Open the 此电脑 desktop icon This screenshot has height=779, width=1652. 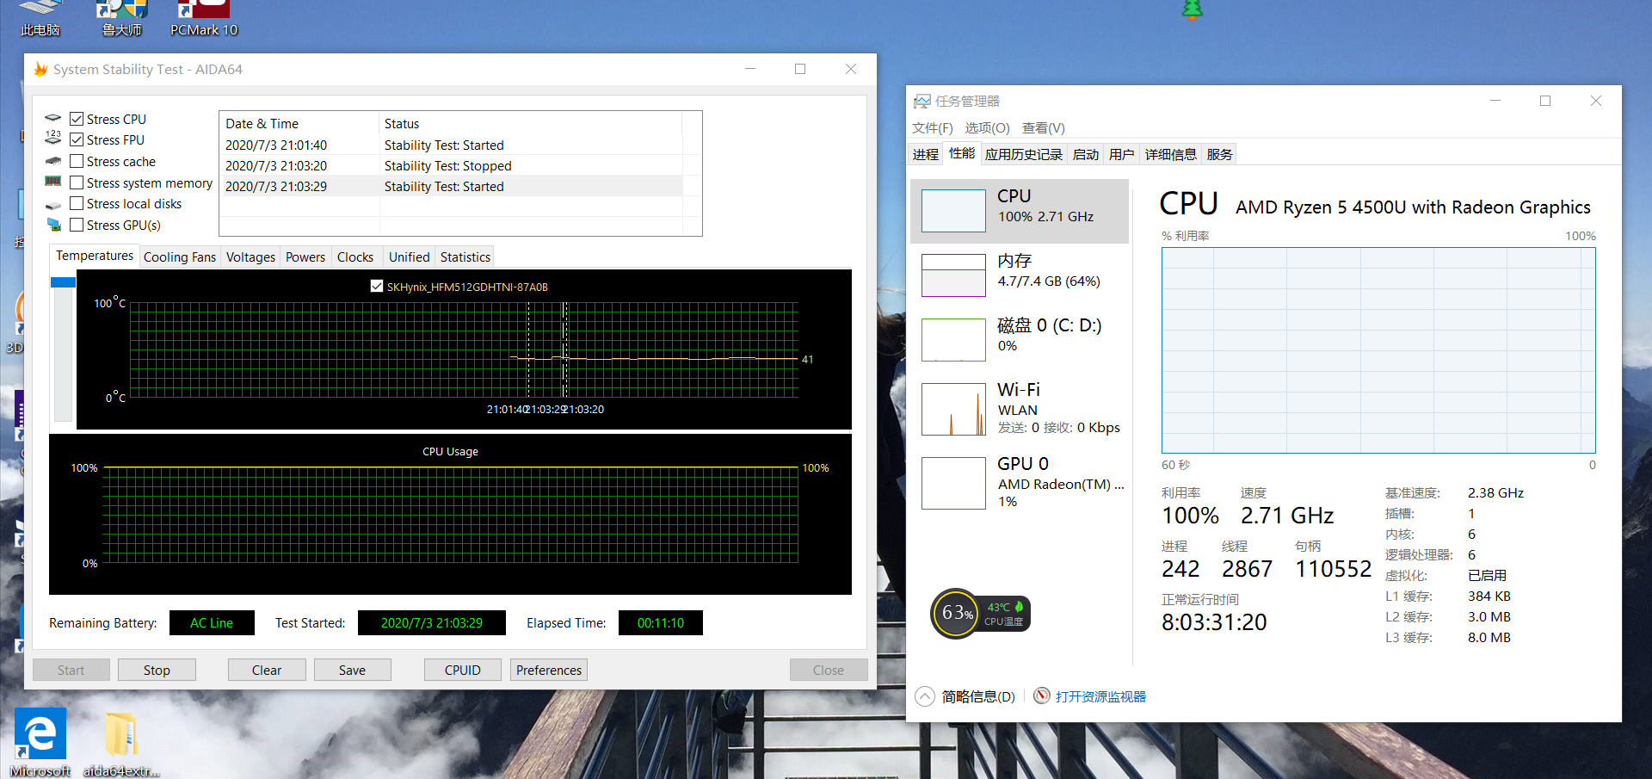(x=40, y=17)
